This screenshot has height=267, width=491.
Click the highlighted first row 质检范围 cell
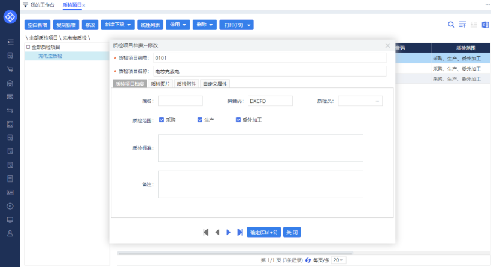click(x=461, y=59)
